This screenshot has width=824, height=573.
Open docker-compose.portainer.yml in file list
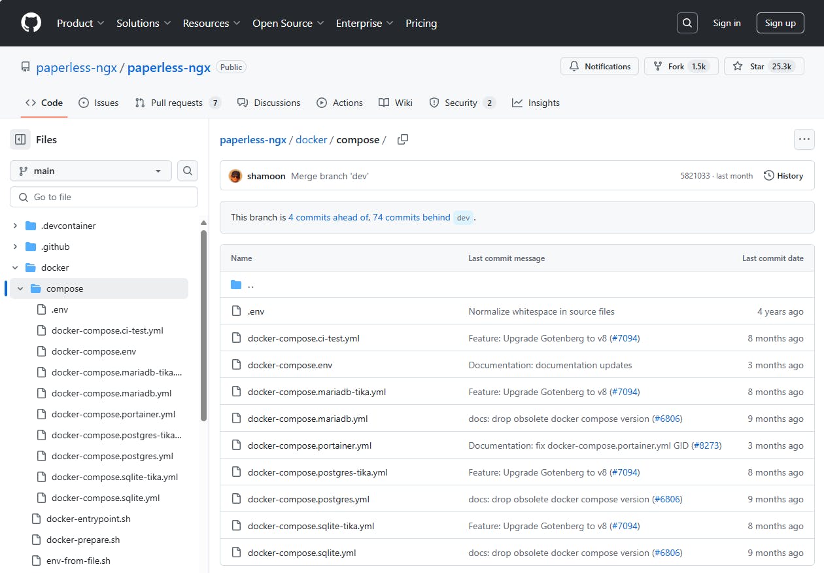click(309, 445)
